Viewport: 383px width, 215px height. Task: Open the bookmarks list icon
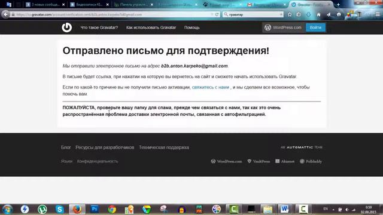click(x=299, y=14)
